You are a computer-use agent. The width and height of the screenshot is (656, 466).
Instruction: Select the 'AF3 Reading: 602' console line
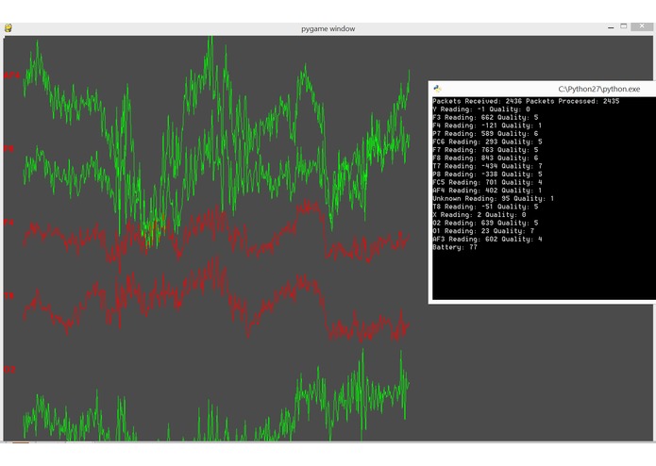487,239
